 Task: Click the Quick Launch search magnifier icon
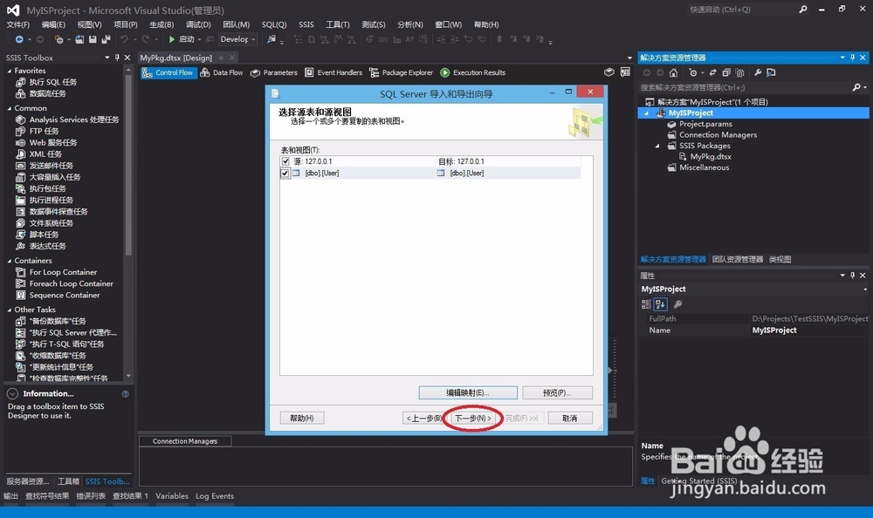(x=803, y=10)
